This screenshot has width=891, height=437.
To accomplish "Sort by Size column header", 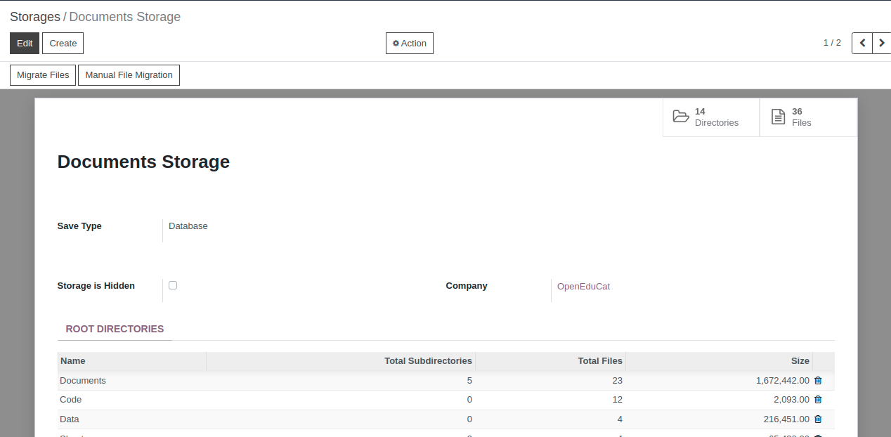I will [719, 361].
